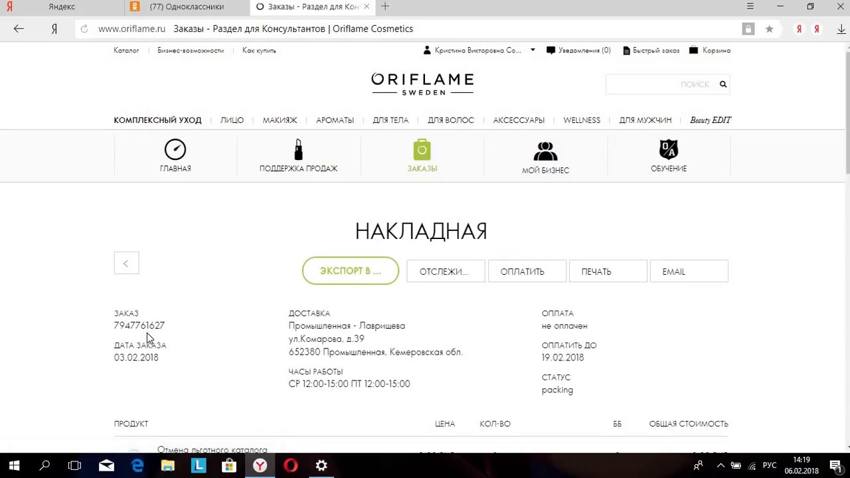Viewport: 850px width, 478px height.
Task: Reload the page with refresh icon
Action: point(84,29)
